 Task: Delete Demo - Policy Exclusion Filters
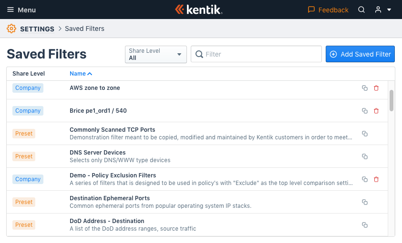point(376,179)
